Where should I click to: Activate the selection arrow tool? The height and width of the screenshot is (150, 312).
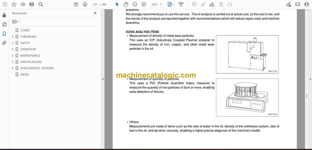(x=117, y=4)
